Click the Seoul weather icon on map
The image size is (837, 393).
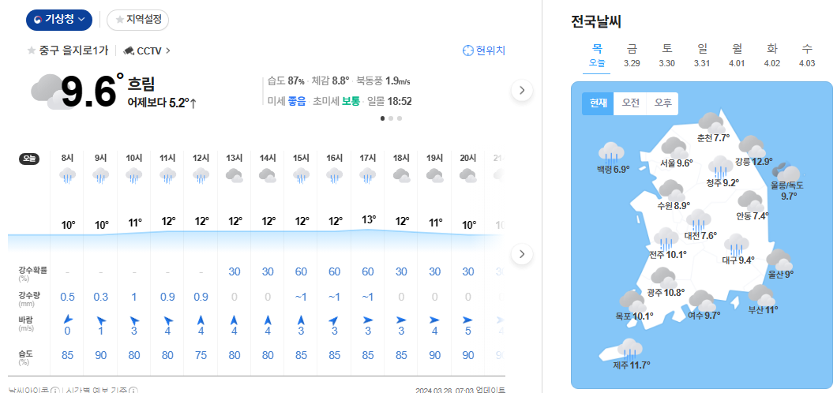[674, 148]
